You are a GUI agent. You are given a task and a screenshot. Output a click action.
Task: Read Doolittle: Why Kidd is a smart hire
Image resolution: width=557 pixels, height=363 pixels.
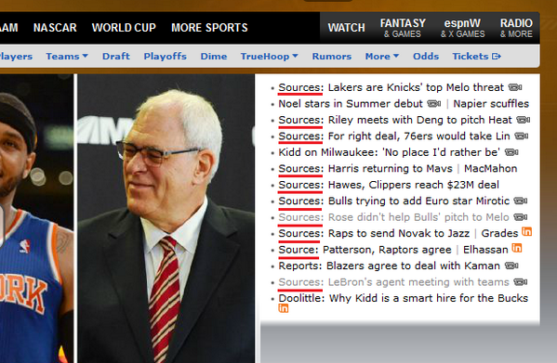point(404,298)
